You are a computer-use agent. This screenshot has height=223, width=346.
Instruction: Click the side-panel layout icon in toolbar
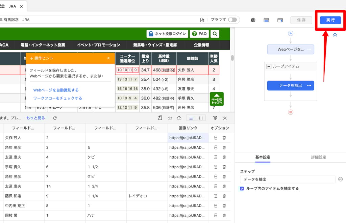(280, 20)
